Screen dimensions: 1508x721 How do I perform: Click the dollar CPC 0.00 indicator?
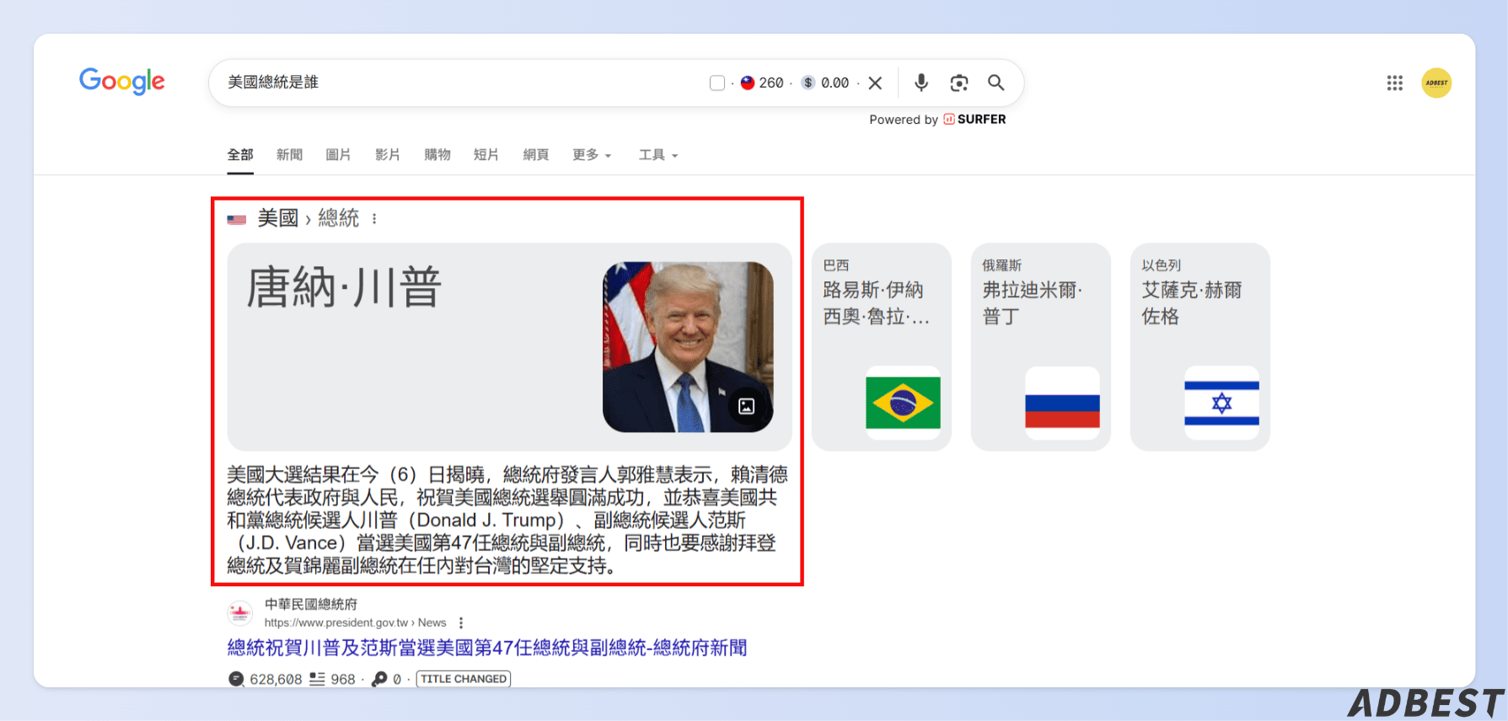825,83
